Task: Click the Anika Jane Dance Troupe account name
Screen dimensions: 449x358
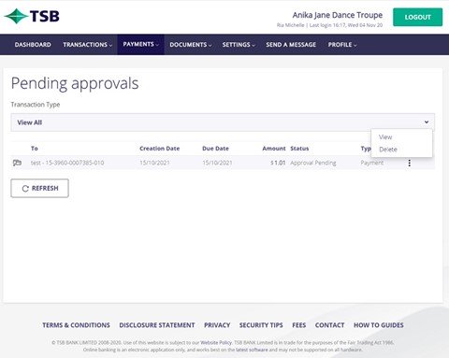Action: point(338,15)
